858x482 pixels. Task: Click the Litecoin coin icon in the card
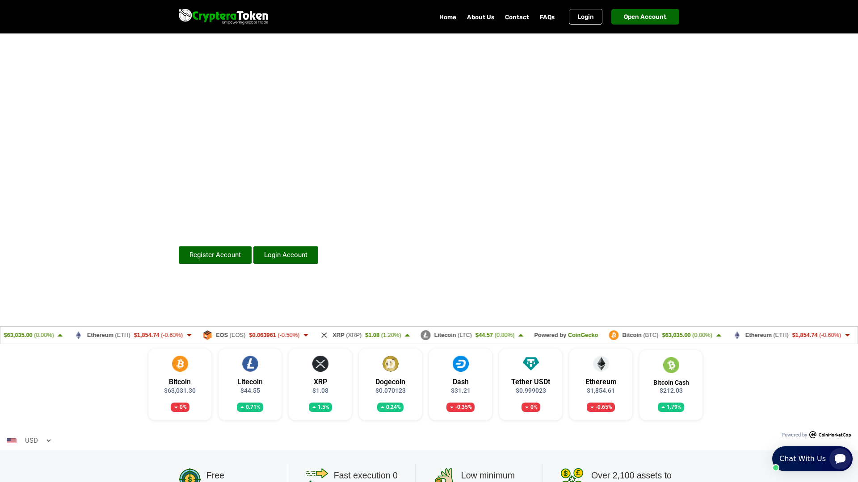(x=250, y=364)
